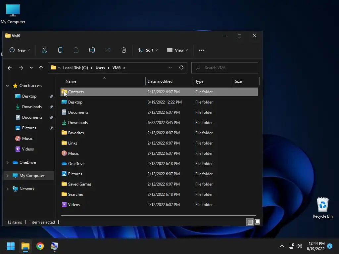Select the Saved Games folder

coord(159,184)
